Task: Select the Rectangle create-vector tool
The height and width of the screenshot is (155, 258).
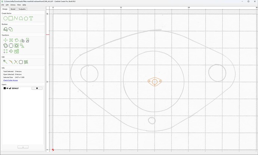Action: (11, 18)
